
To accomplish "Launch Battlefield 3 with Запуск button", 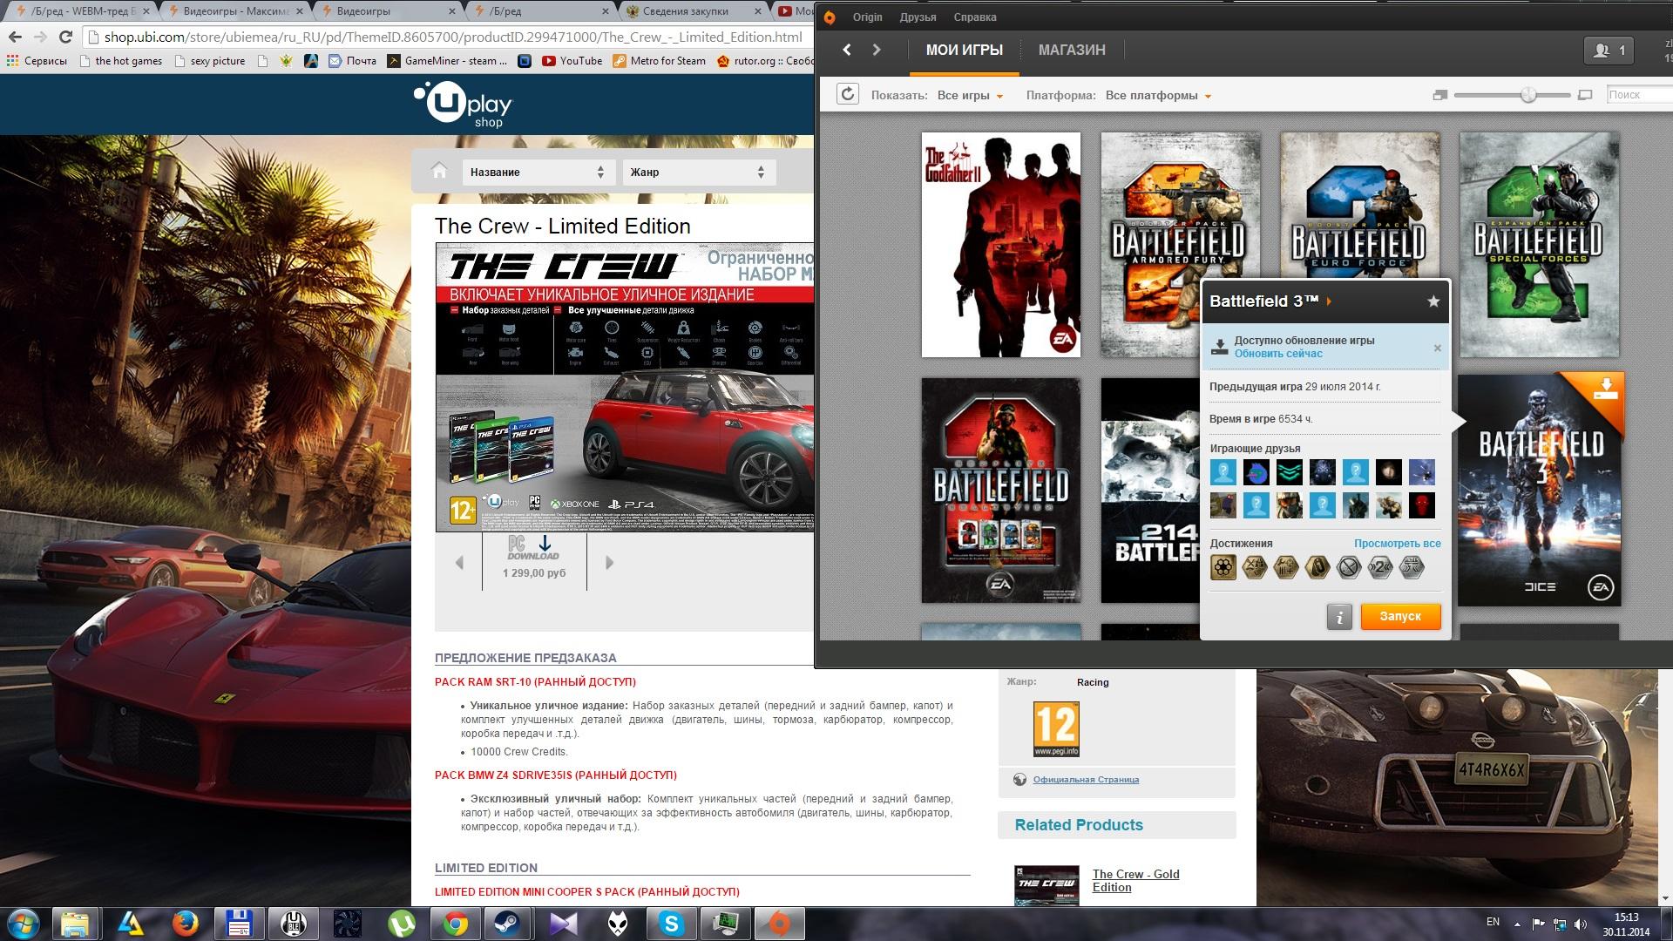I will [x=1400, y=616].
